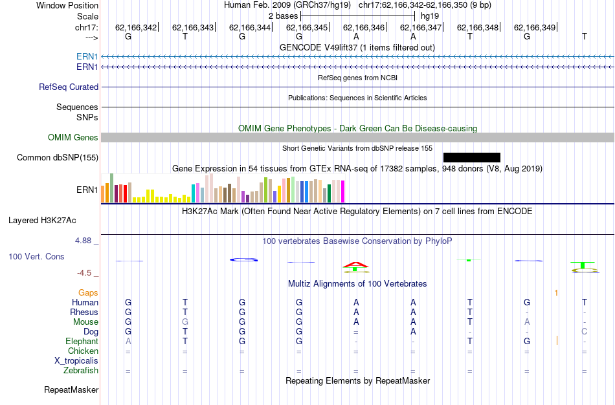Image resolution: width=615 pixels, height=405 pixels.
Task: Click the 62,166,349 ruler position
Action: point(535,27)
